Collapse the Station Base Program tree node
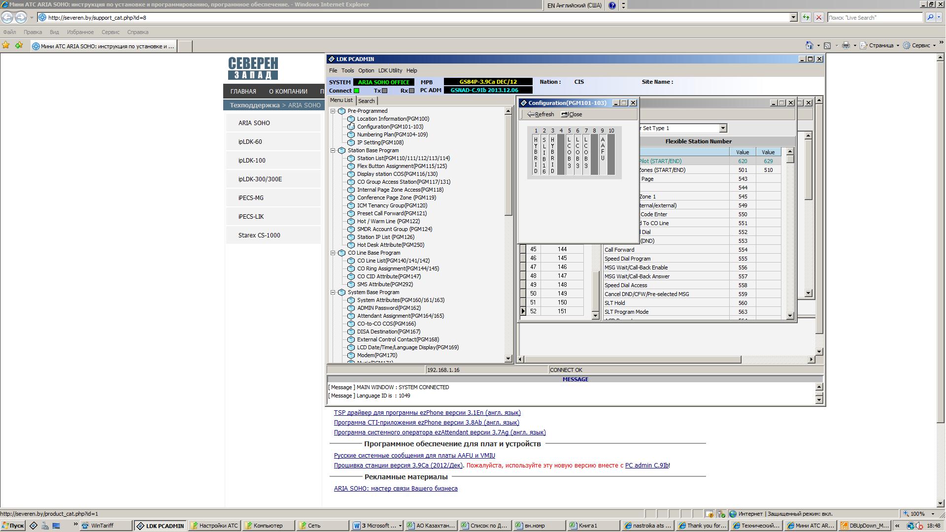Screen dimensions: 946x532 [333, 150]
